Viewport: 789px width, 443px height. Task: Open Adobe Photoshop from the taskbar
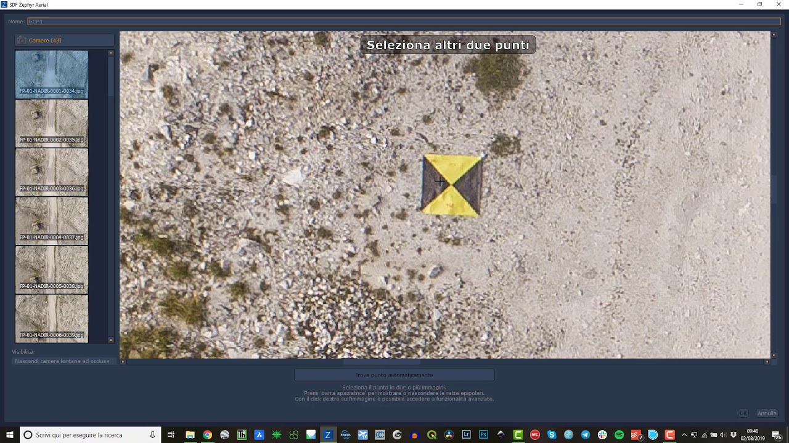pyautogui.click(x=483, y=435)
